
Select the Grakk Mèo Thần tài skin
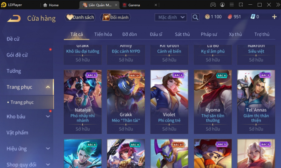[126, 102]
